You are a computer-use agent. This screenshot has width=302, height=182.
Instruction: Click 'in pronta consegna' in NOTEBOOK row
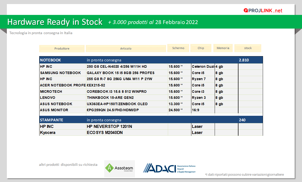[x=104, y=60]
